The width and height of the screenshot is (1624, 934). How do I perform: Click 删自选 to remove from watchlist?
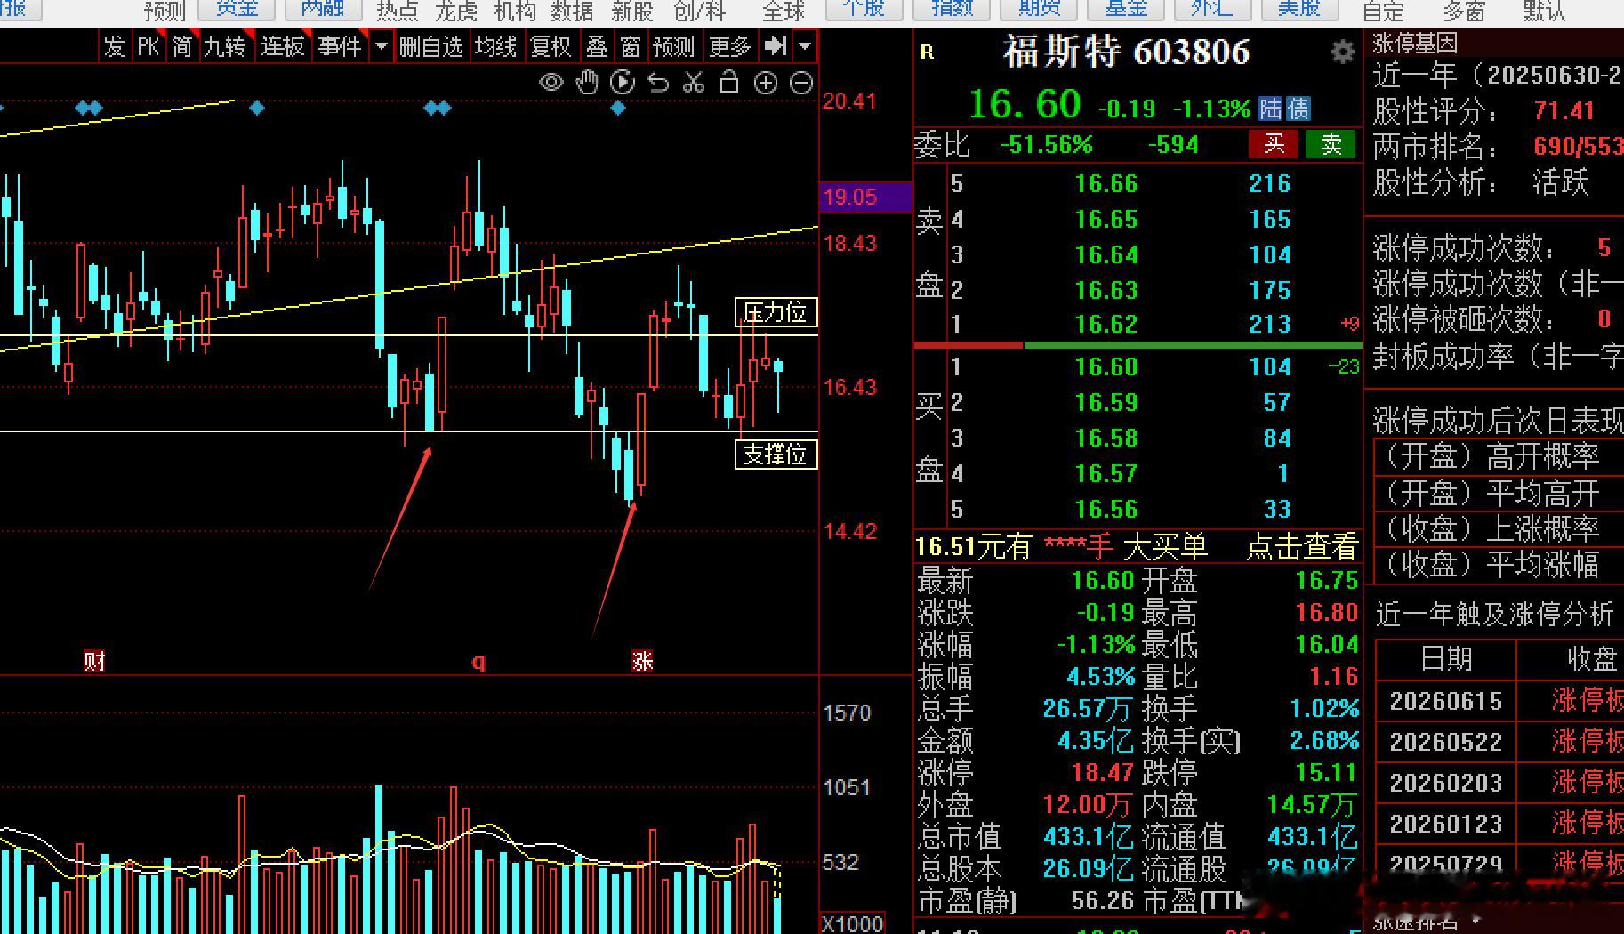pos(431,46)
